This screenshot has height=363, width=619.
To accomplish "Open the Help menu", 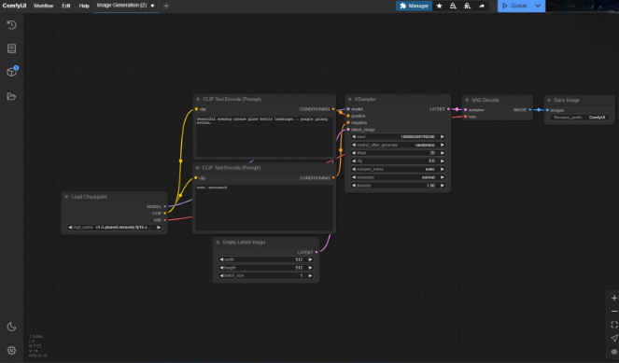I will pyautogui.click(x=84, y=6).
